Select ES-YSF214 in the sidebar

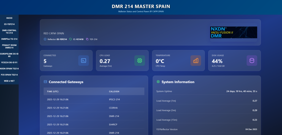click(9, 24)
